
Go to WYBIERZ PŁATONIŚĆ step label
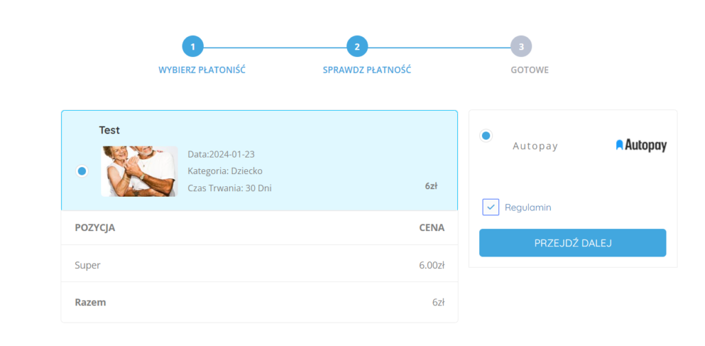[x=202, y=70]
